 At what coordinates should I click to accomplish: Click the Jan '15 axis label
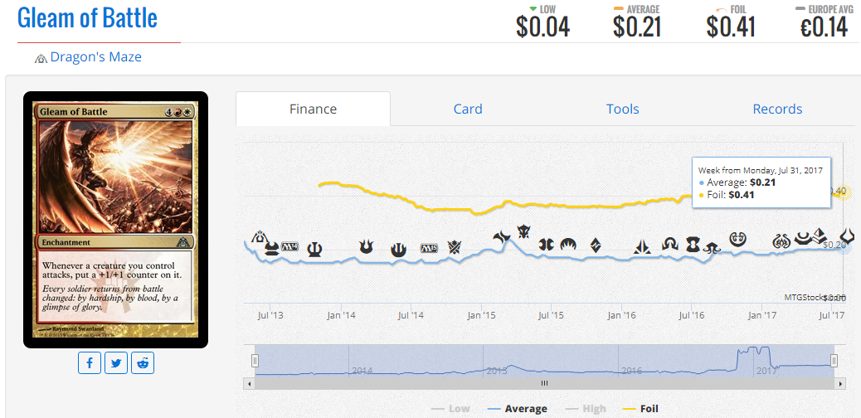pyautogui.click(x=482, y=315)
